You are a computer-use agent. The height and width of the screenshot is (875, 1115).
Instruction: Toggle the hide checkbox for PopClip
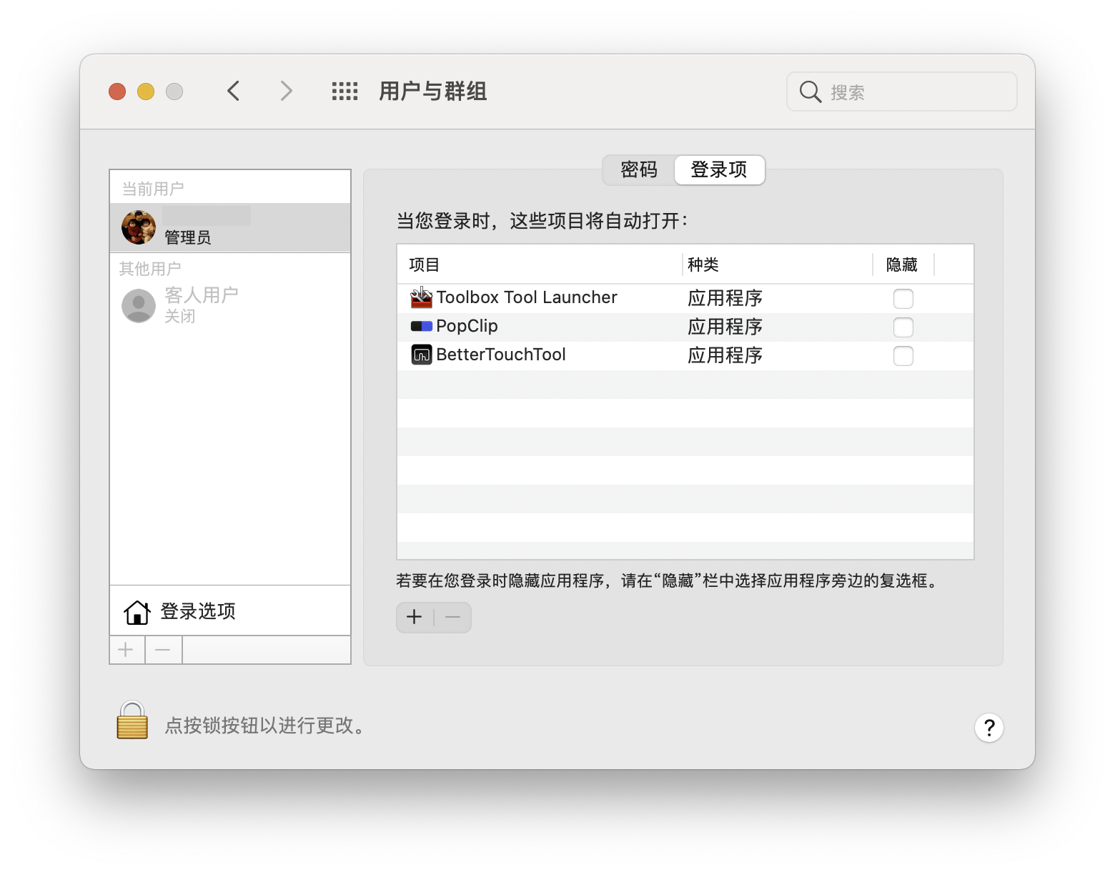click(903, 327)
